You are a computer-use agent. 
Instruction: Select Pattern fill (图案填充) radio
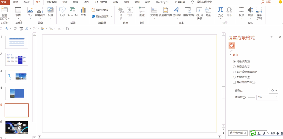tap(234, 77)
